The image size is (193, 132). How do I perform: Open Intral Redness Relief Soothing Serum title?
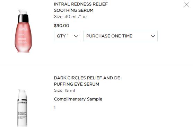tap(81, 7)
